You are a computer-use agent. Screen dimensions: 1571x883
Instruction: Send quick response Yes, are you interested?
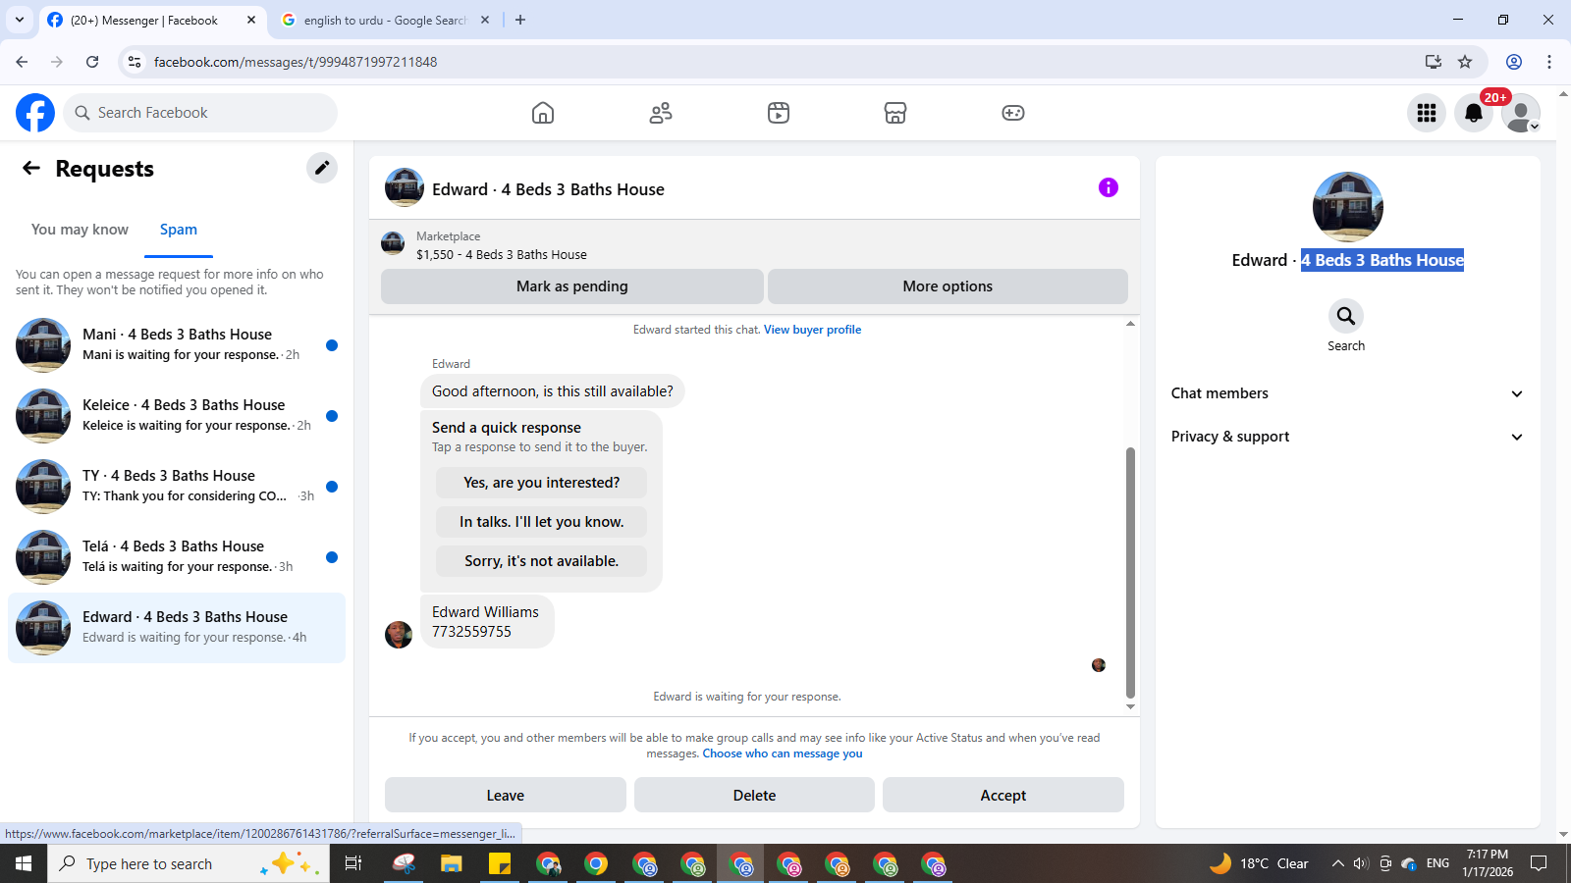click(542, 483)
